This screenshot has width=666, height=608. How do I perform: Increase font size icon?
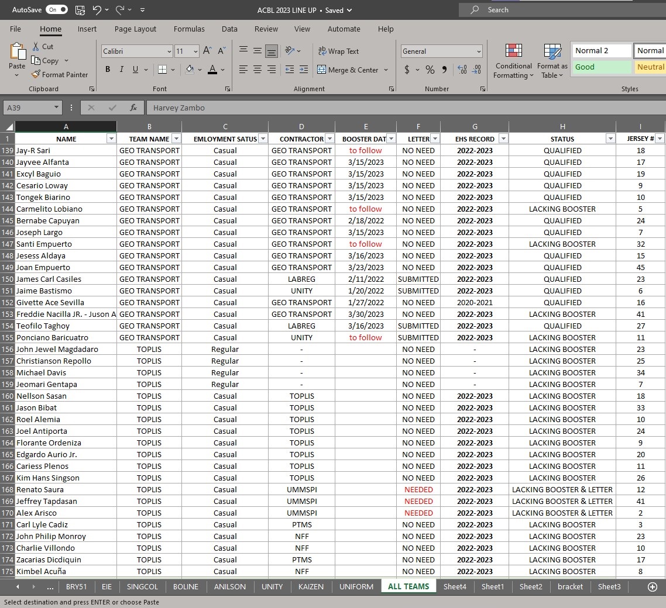click(207, 51)
